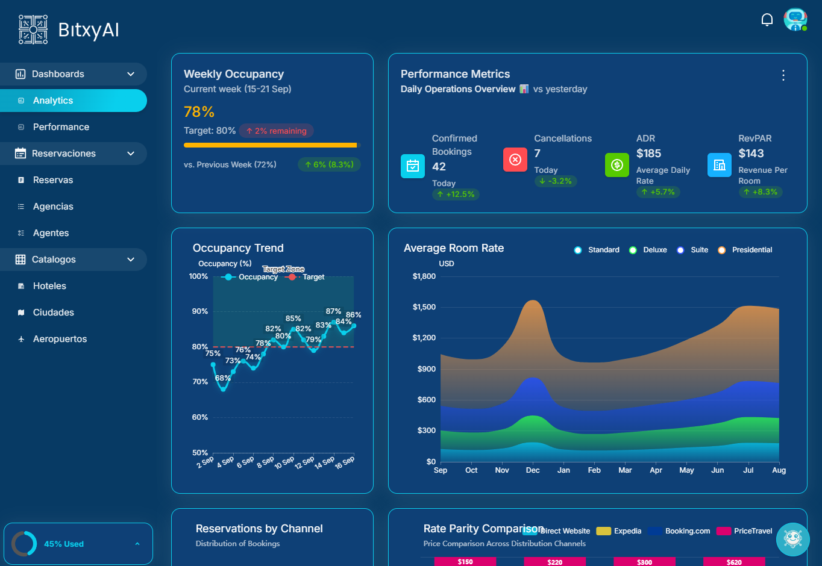Click the notification bell icon

coord(767,20)
